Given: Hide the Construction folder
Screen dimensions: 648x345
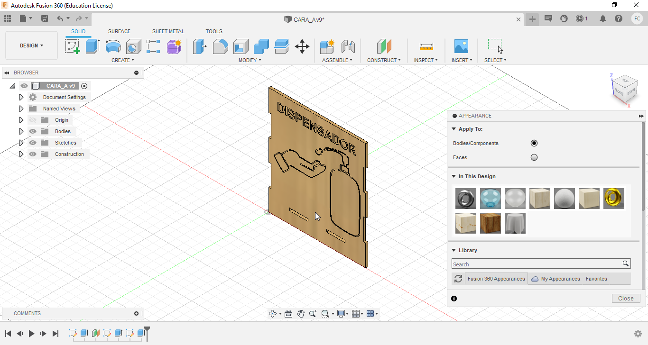Looking at the screenshot, I should 33,154.
